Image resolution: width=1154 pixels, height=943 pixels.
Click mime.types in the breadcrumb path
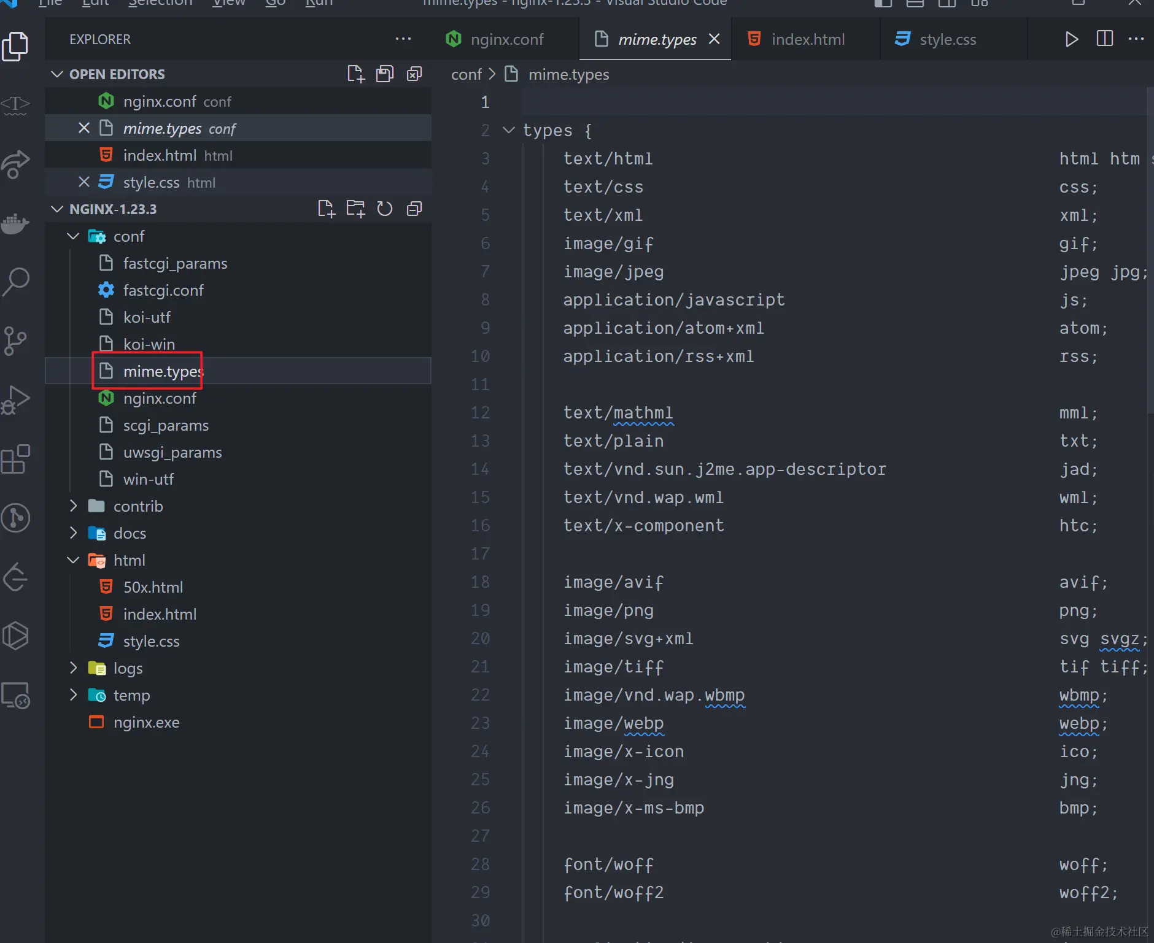(569, 74)
